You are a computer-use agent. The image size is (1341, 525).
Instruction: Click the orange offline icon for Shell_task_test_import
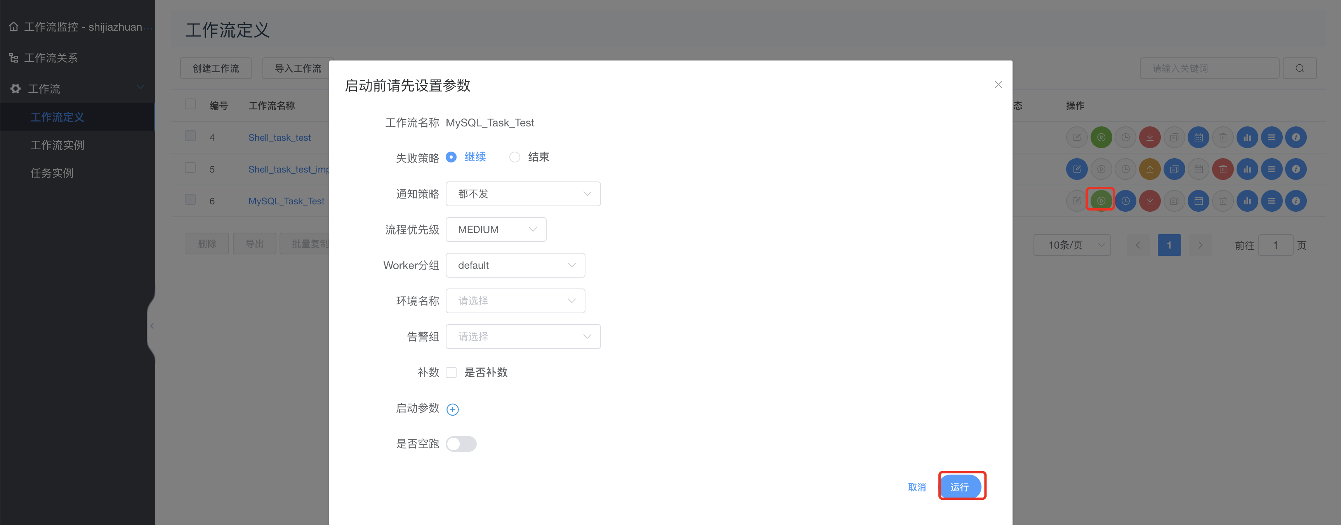tap(1150, 169)
